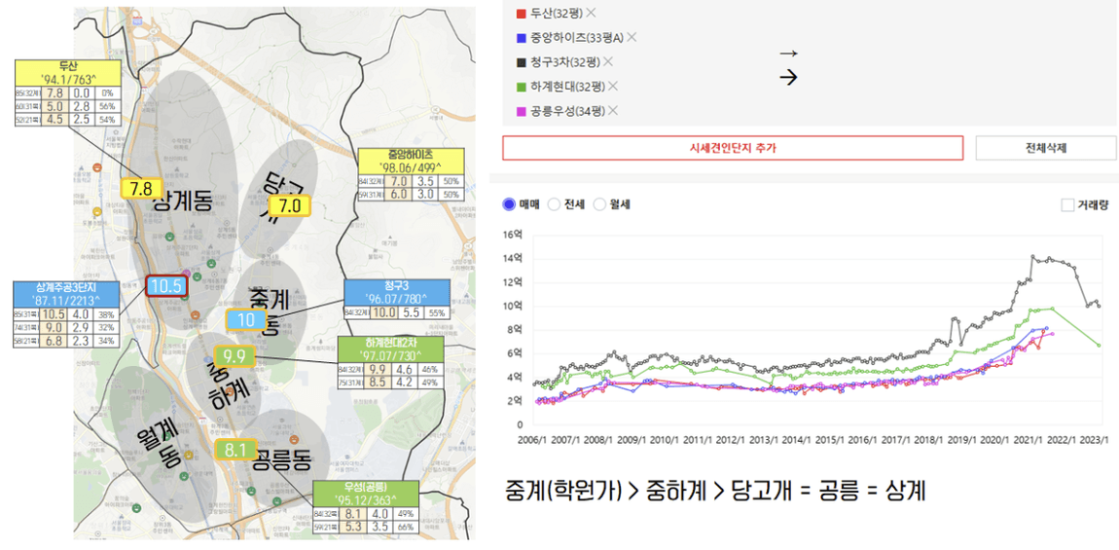Remove 하계현대(32평) from the chart legend
Image resolution: width=1119 pixels, height=550 pixels.
click(613, 86)
